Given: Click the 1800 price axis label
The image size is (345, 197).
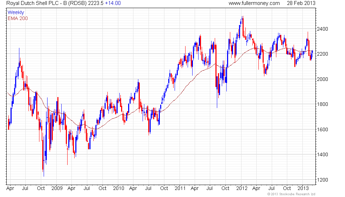Looking at the screenshot, I should tap(322, 104).
